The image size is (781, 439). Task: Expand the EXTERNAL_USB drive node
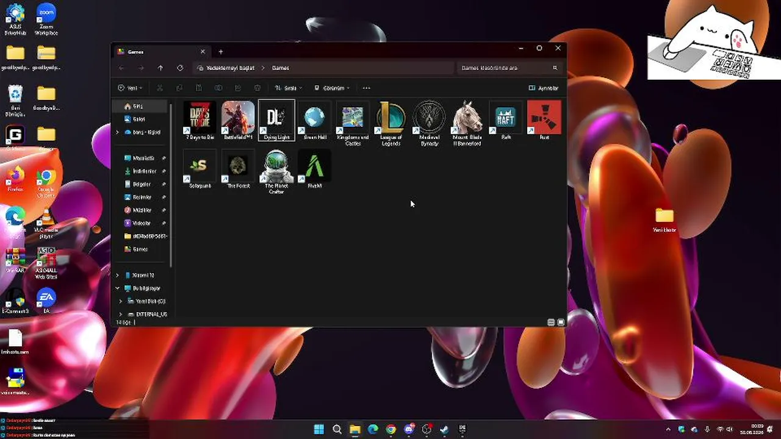(x=120, y=314)
